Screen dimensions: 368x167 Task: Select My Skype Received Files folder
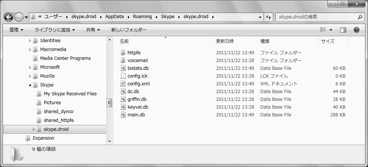(70, 94)
